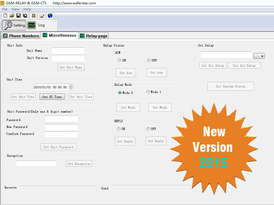
Task: Switch to the Relay page tab
Action: click(x=94, y=36)
